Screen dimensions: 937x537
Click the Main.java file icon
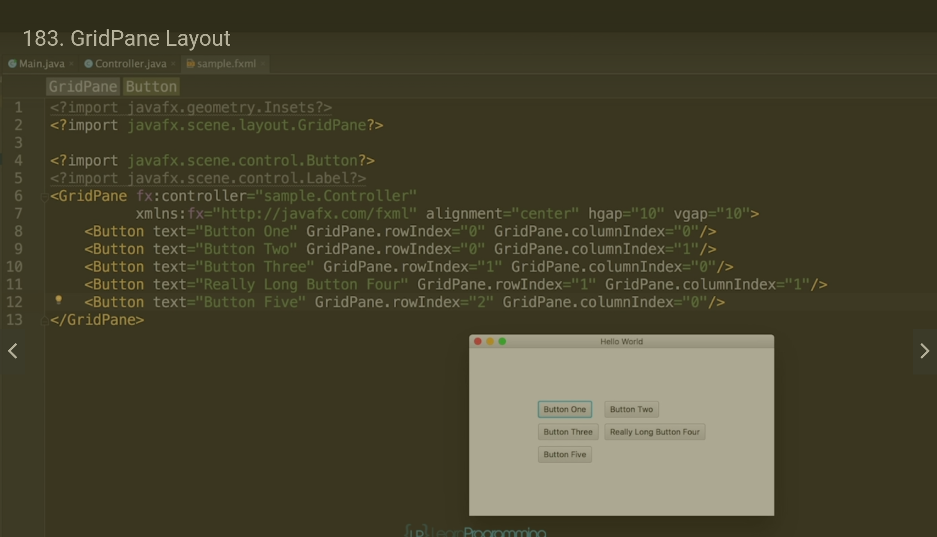tap(13, 64)
